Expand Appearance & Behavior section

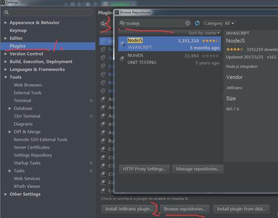(6, 23)
